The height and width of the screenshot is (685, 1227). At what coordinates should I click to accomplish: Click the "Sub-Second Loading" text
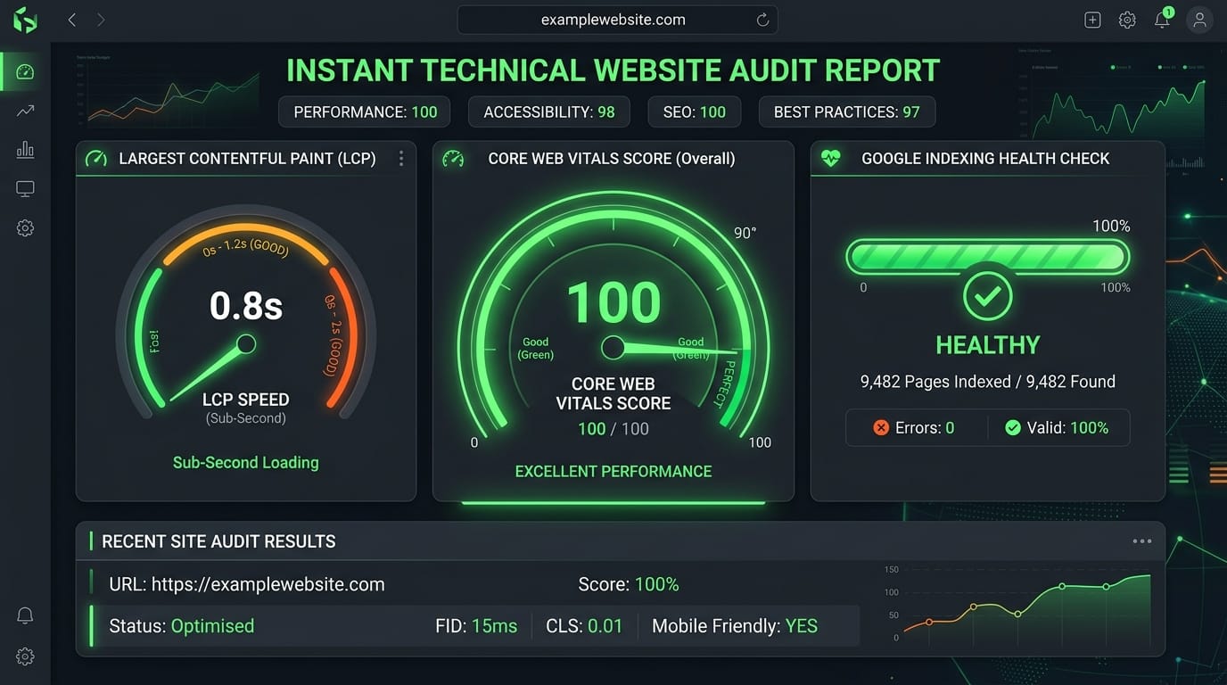[x=246, y=463]
